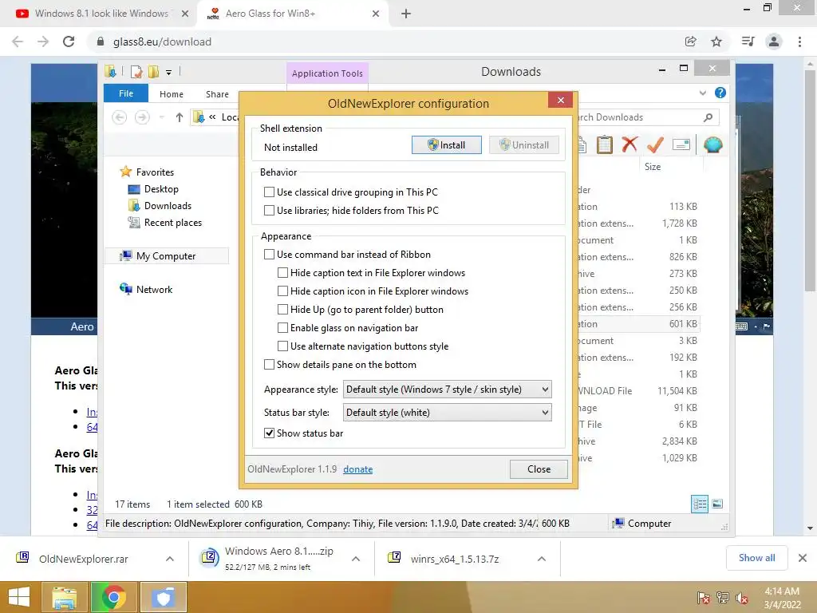Open new browser tab
This screenshot has width=817, height=613.
pyautogui.click(x=406, y=14)
